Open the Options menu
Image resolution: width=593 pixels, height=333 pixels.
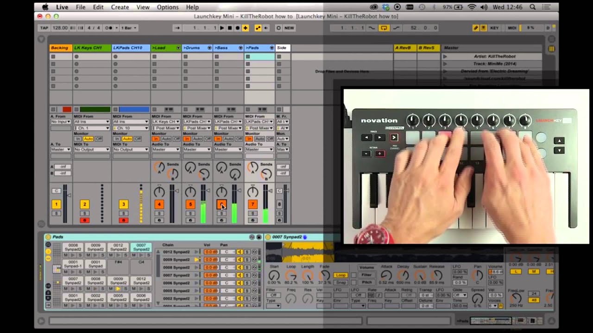click(x=168, y=7)
